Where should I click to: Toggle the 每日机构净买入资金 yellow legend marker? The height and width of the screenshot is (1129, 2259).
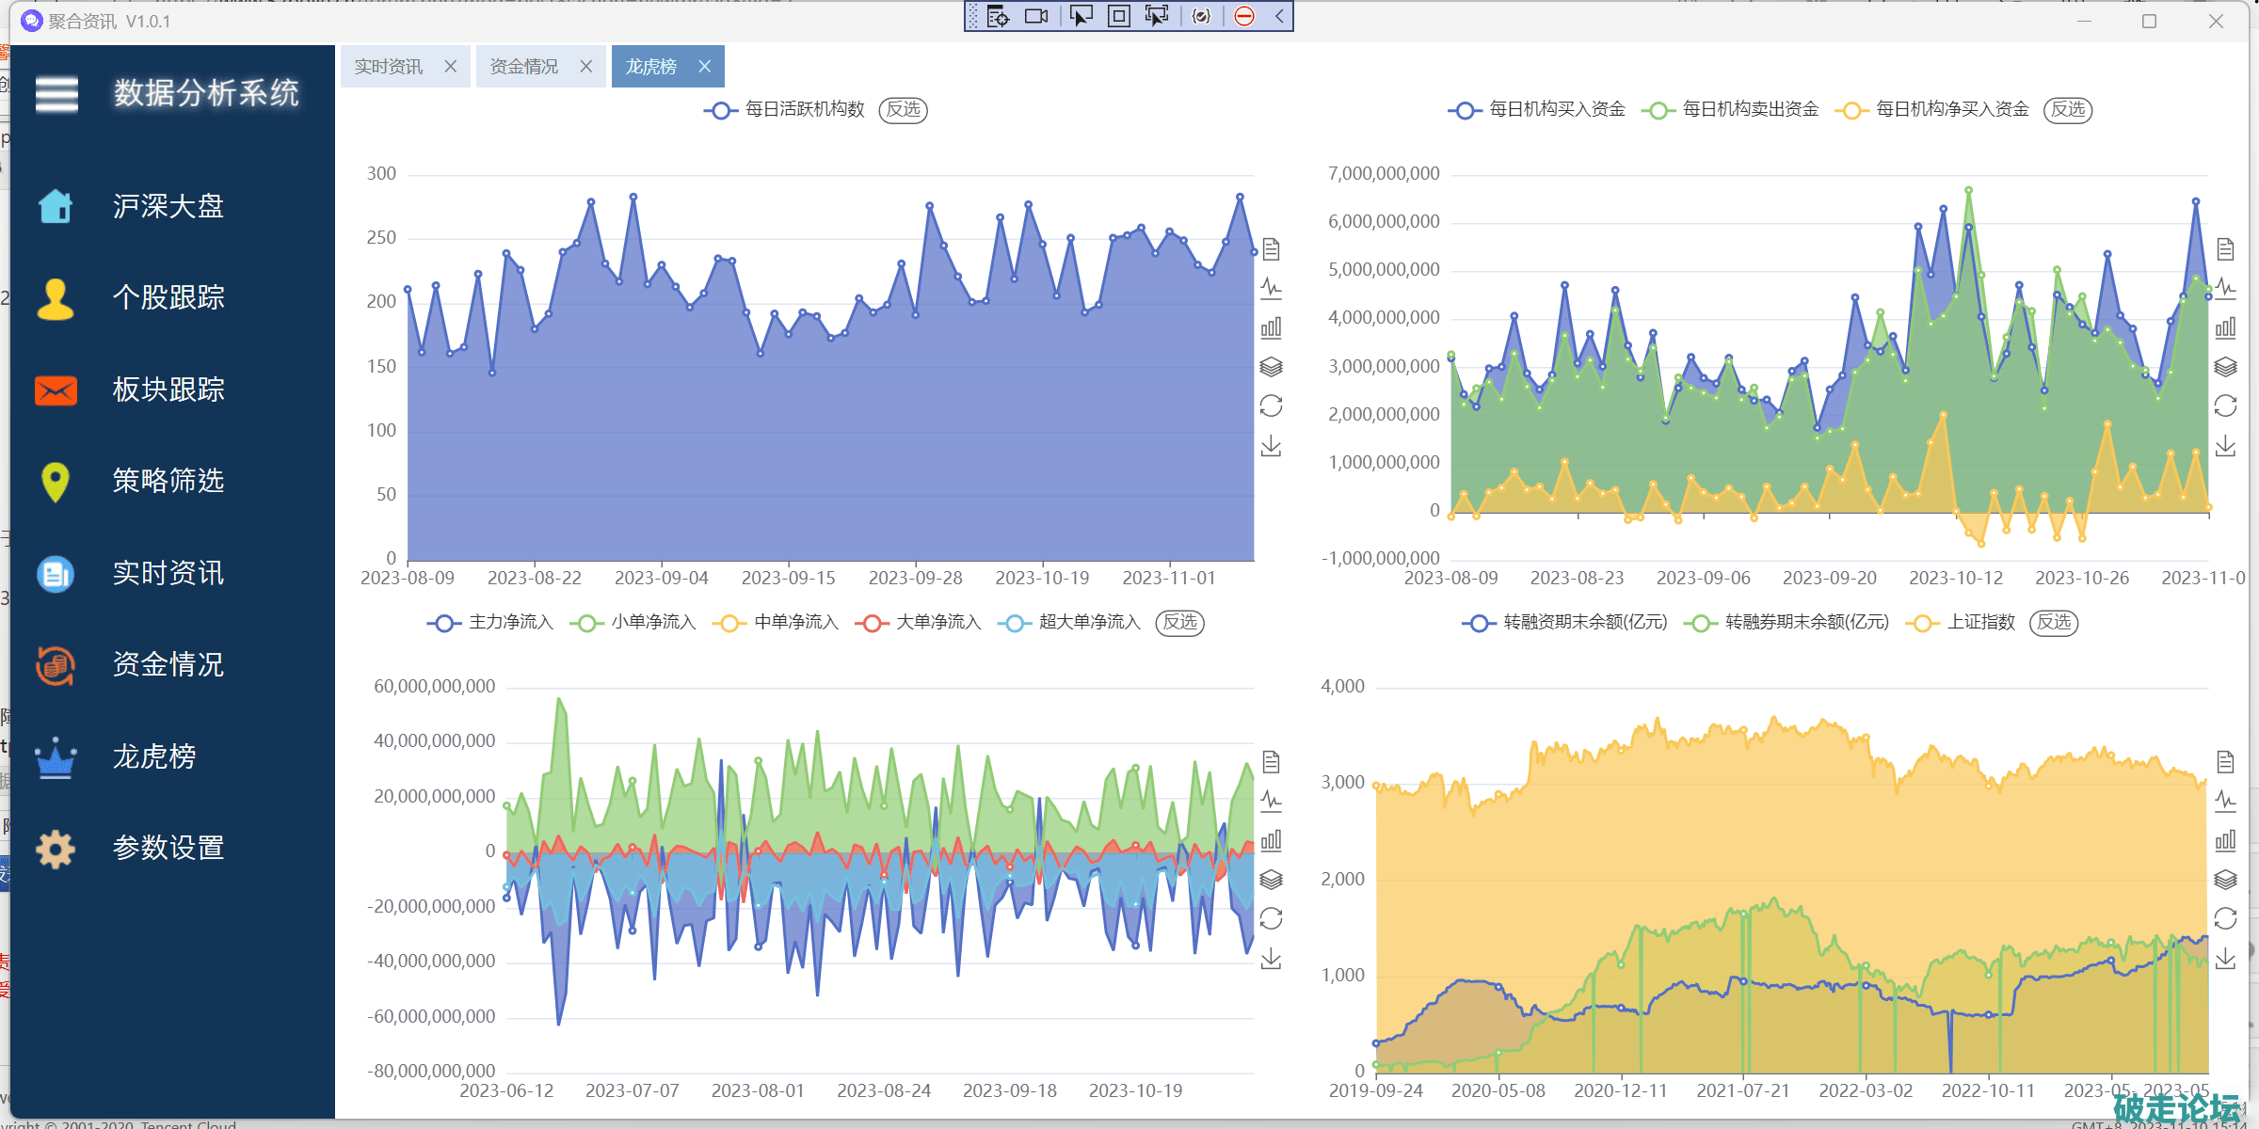(x=1851, y=109)
